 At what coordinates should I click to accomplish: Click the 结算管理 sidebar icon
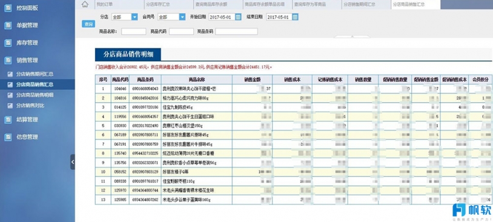point(8,119)
